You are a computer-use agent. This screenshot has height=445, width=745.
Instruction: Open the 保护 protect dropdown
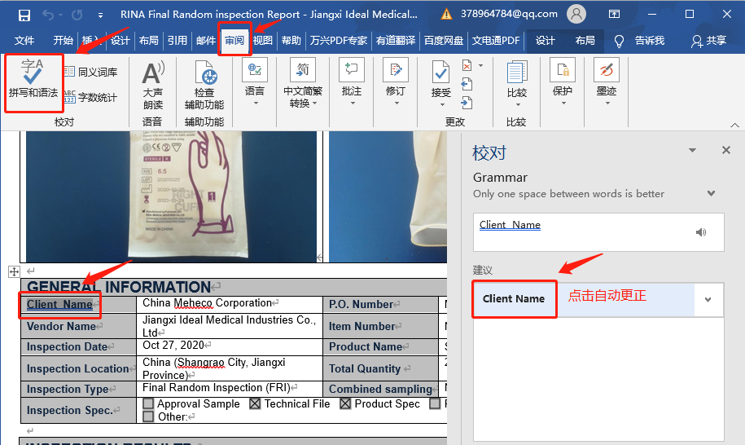pyautogui.click(x=563, y=82)
